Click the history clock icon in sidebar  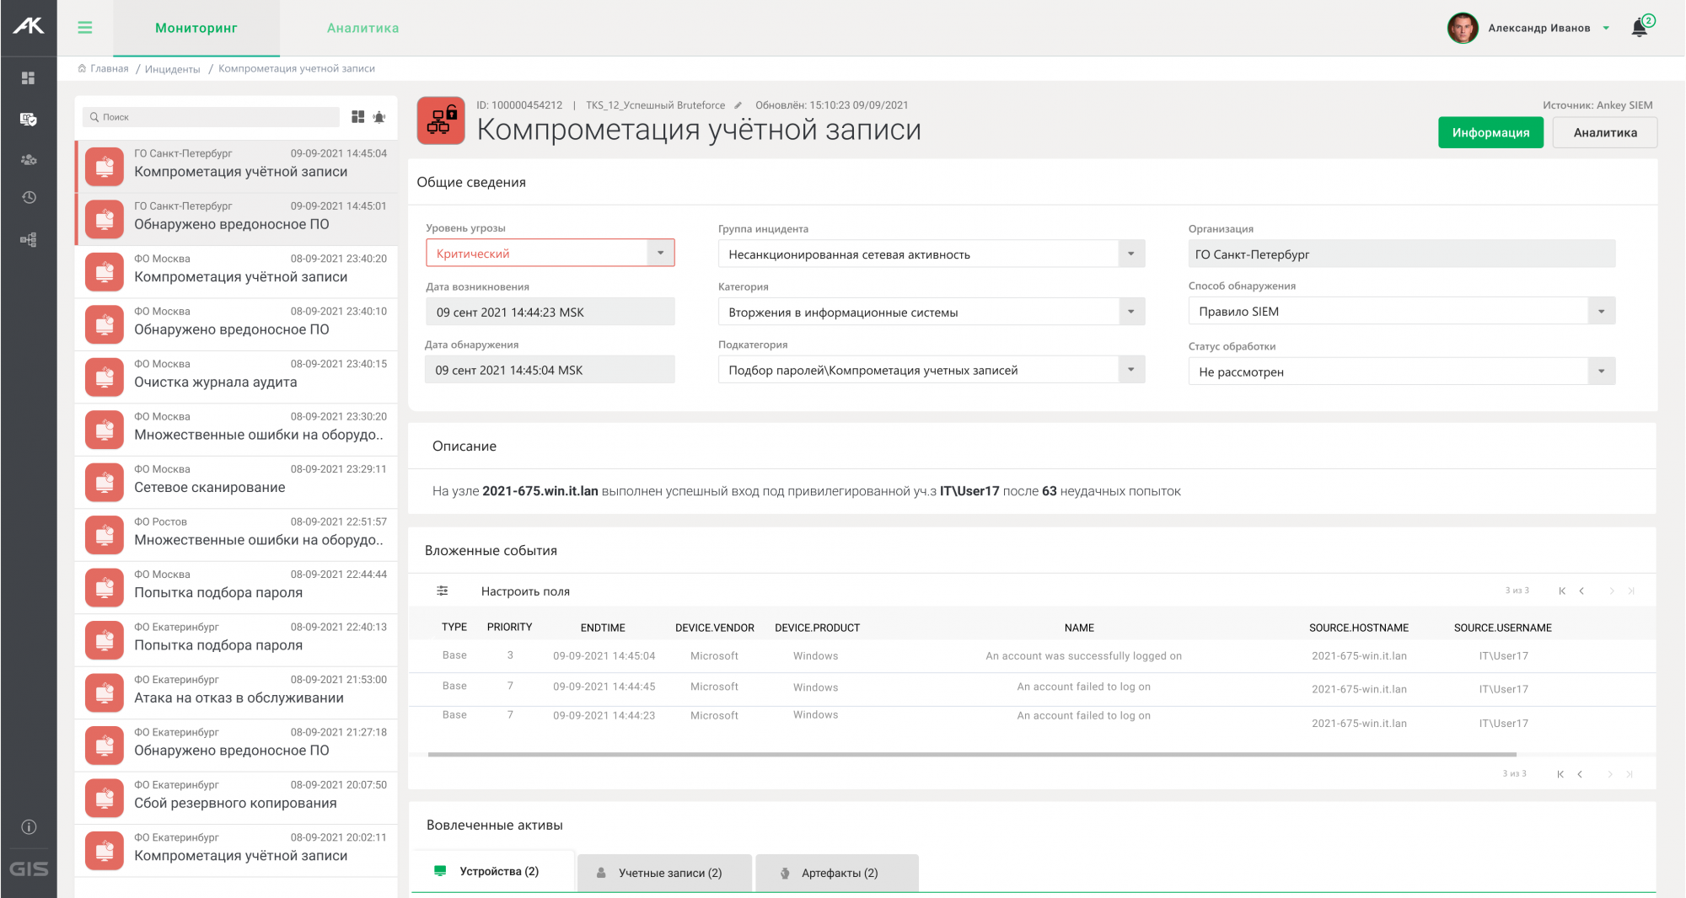[x=29, y=197]
